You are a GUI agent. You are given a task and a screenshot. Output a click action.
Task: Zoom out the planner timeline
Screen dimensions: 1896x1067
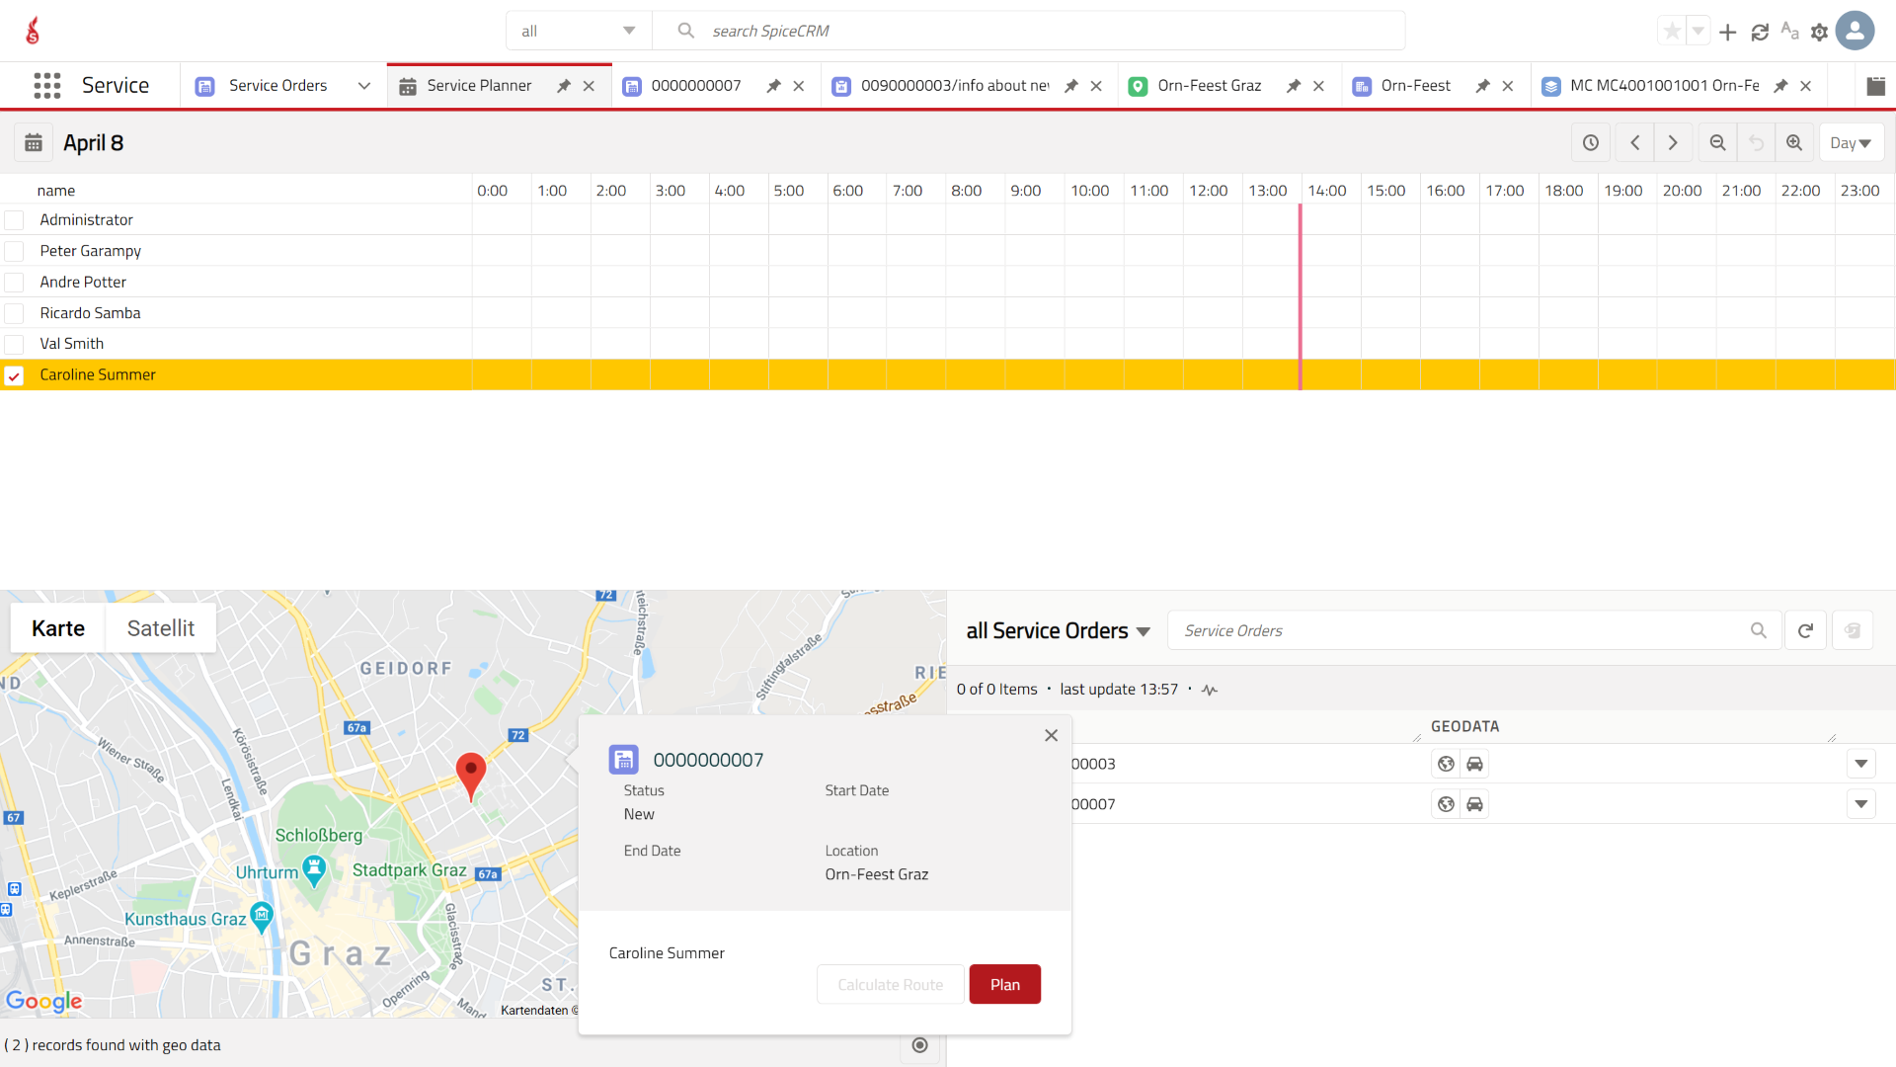pos(1717,143)
